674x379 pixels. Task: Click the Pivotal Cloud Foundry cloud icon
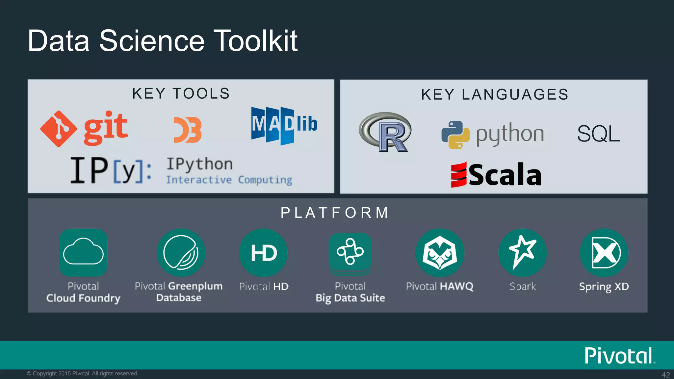pyautogui.click(x=83, y=253)
